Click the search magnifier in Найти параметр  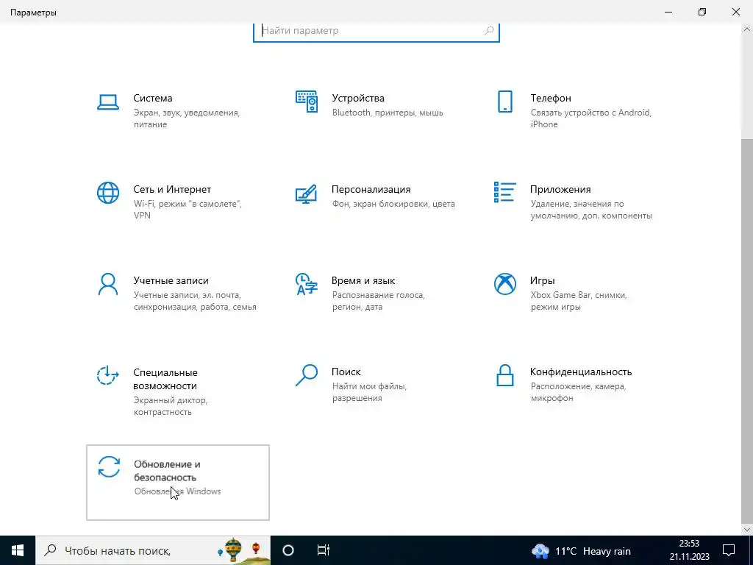489,31
